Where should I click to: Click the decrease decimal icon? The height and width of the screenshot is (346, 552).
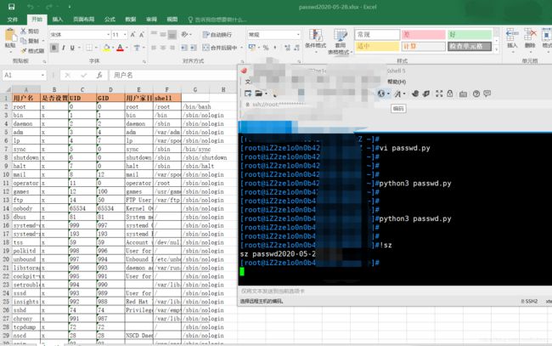point(296,48)
